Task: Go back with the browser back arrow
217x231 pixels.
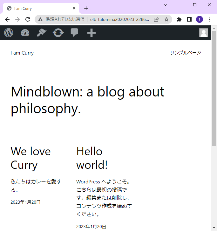Action: tap(7, 19)
